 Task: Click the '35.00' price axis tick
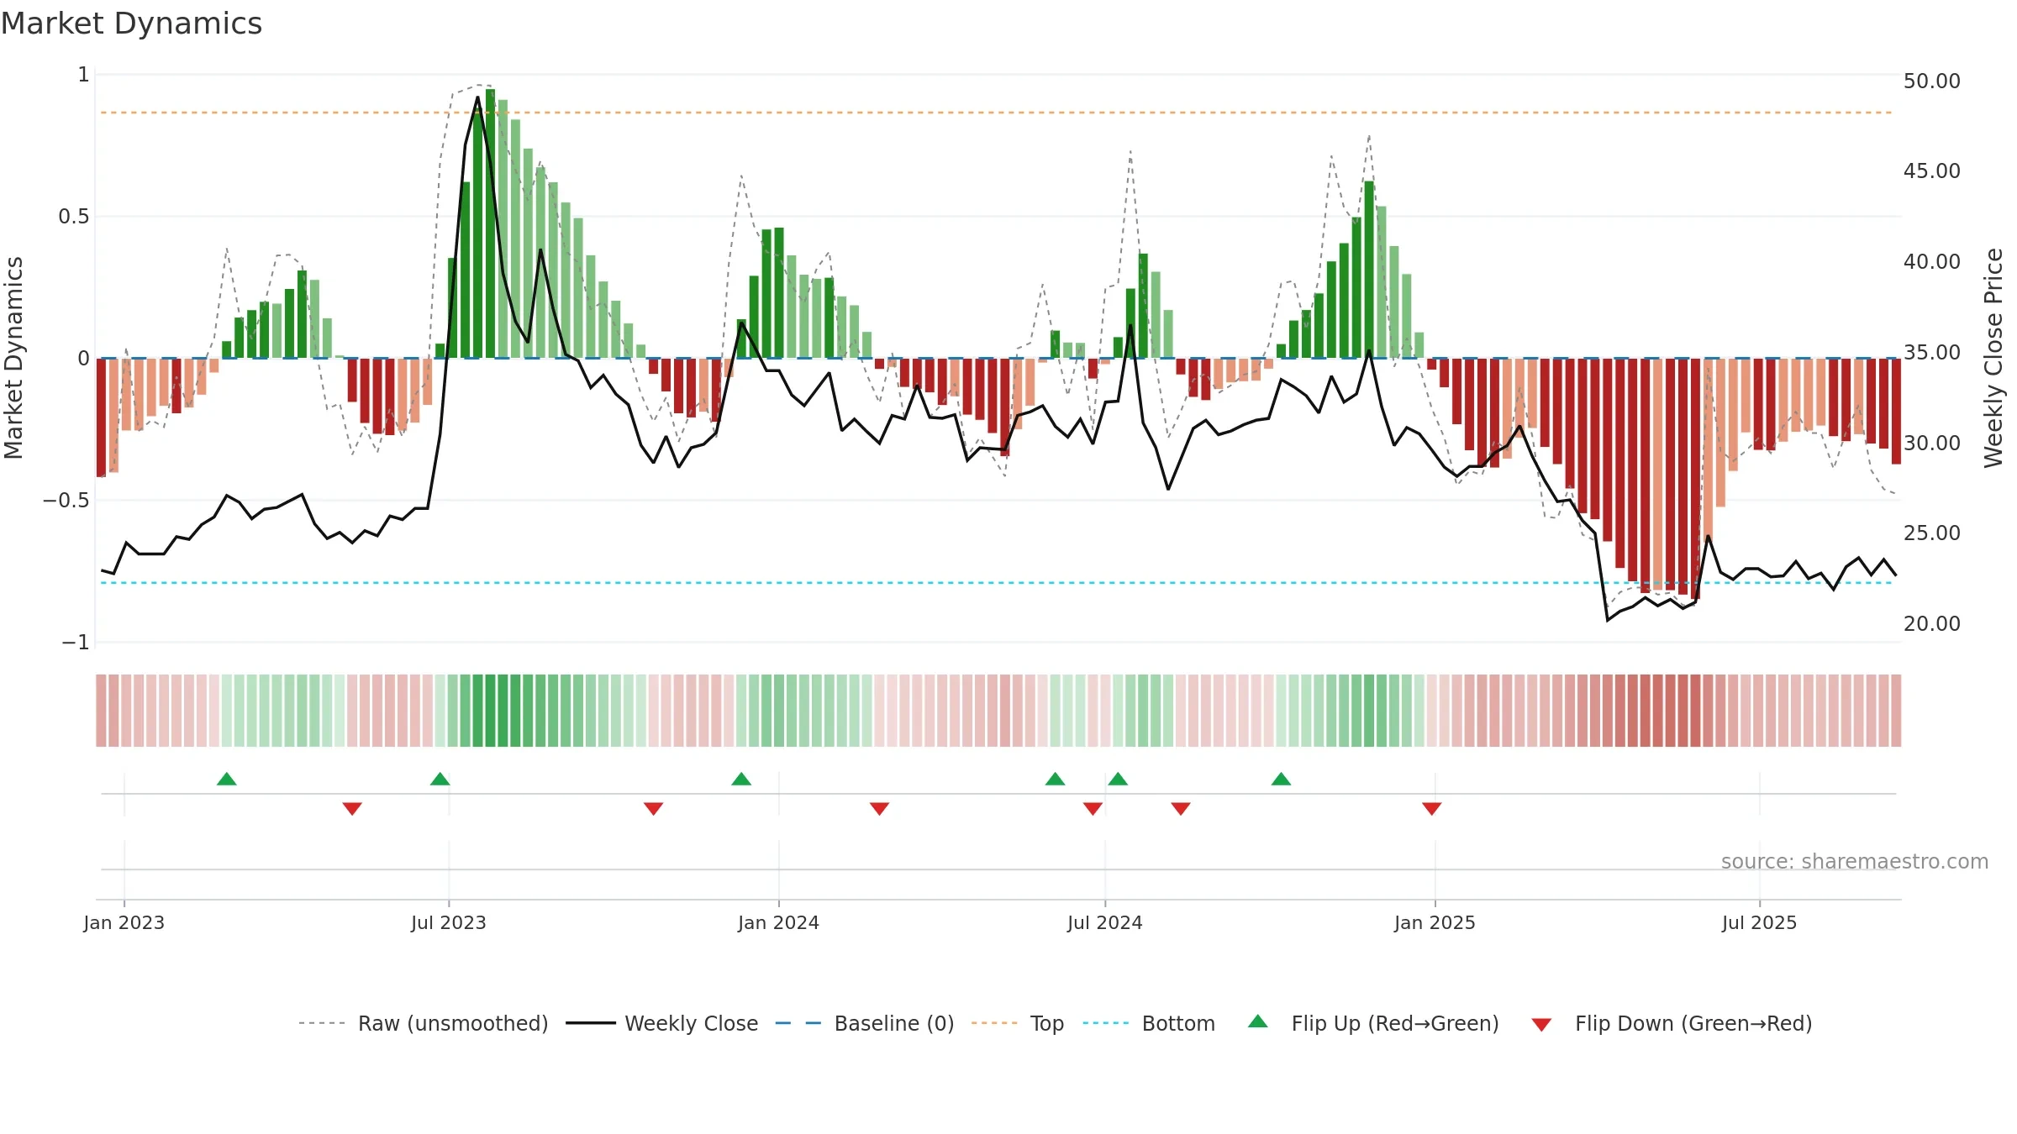tap(1932, 352)
